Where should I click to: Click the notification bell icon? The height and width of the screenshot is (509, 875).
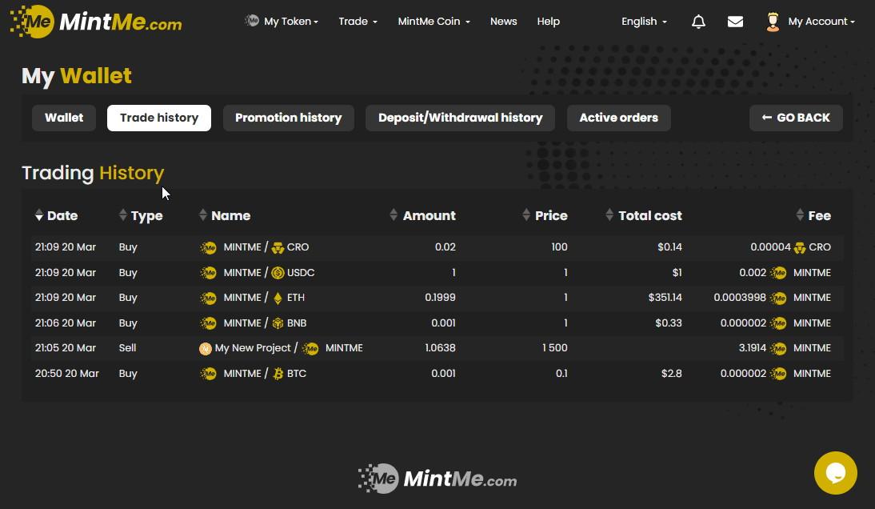point(698,22)
